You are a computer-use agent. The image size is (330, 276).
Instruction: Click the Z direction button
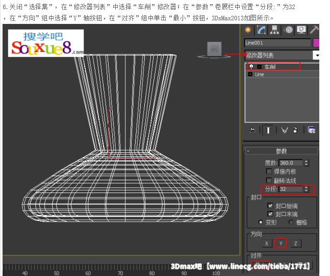296,243
